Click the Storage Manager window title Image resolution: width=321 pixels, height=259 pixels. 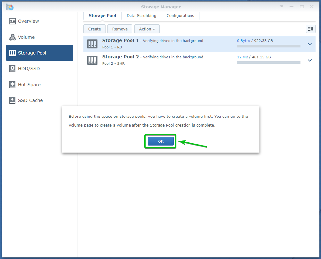point(161,7)
